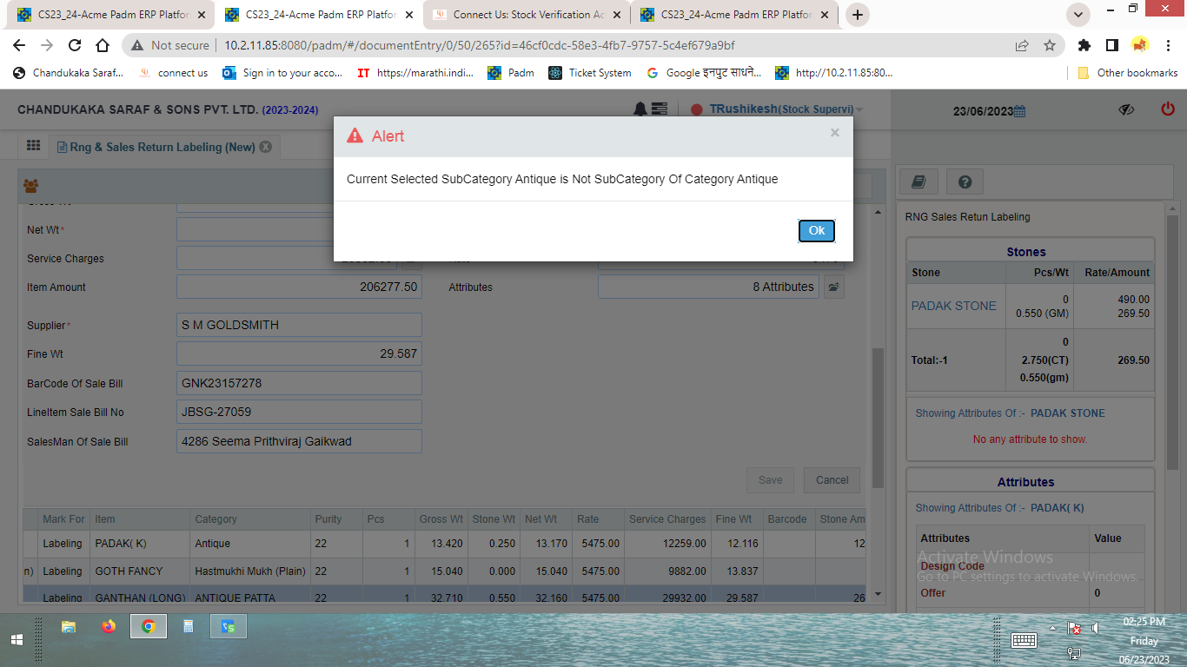Click the browser address bar URL
This screenshot has width=1187, height=667.
click(480, 45)
